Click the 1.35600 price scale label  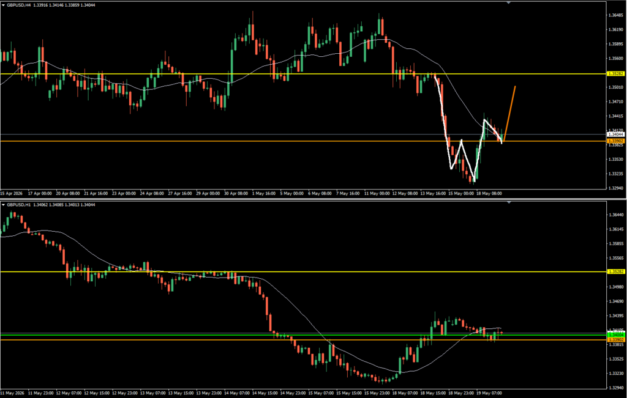(x=615, y=58)
